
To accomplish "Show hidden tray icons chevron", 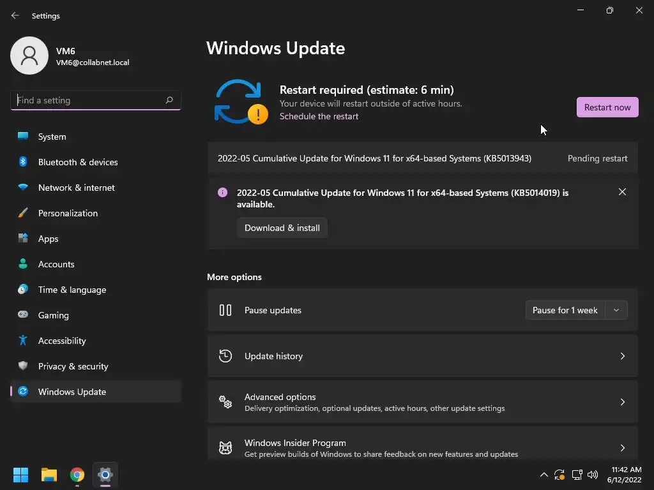I will [544, 475].
